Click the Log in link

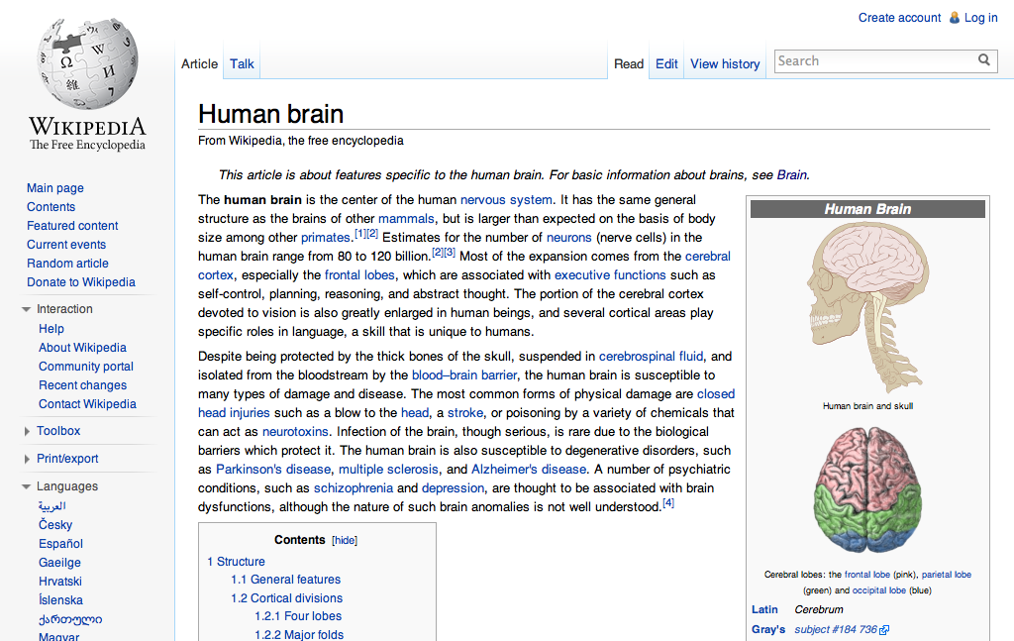click(x=981, y=18)
